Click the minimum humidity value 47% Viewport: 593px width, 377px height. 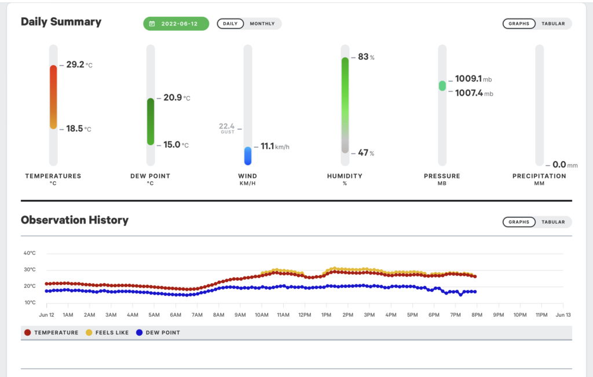tap(366, 152)
